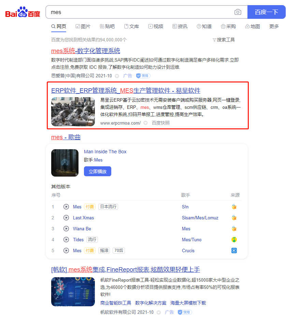Open Last Xmas song title
Image resolution: width=286 pixels, height=321 pixels.
pyautogui.click(x=84, y=218)
